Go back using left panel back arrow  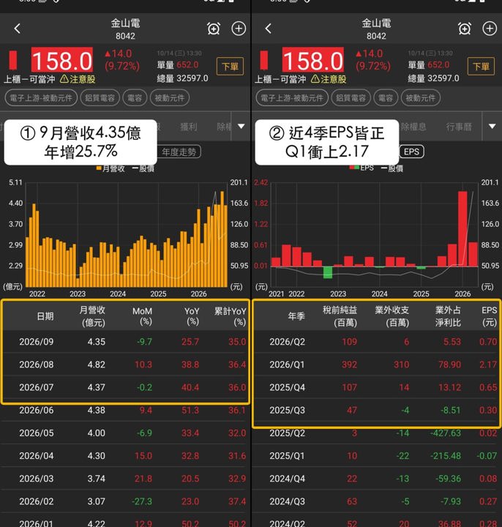click(x=18, y=29)
